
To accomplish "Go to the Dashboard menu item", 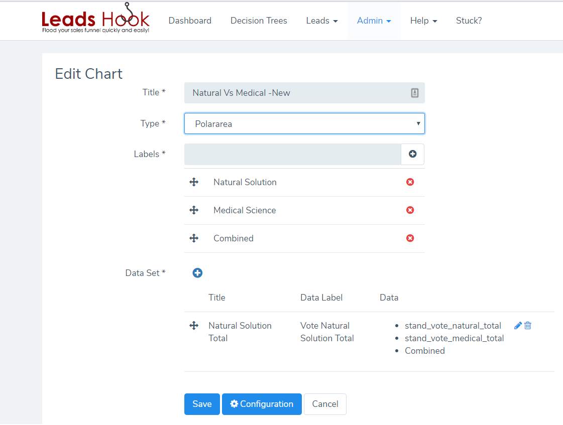I will point(190,21).
